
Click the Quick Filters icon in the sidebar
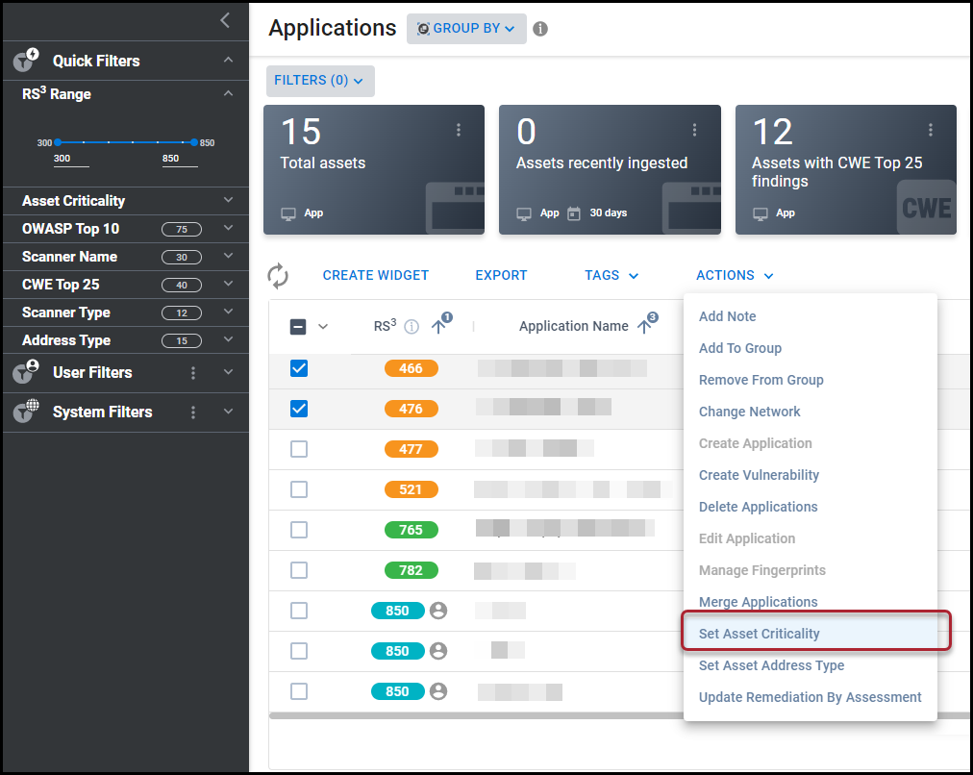tap(23, 60)
